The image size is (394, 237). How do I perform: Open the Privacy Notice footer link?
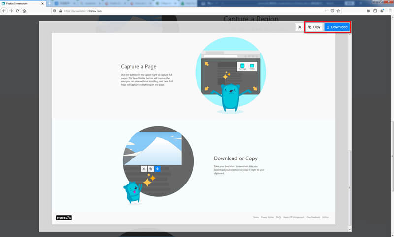tap(267, 217)
